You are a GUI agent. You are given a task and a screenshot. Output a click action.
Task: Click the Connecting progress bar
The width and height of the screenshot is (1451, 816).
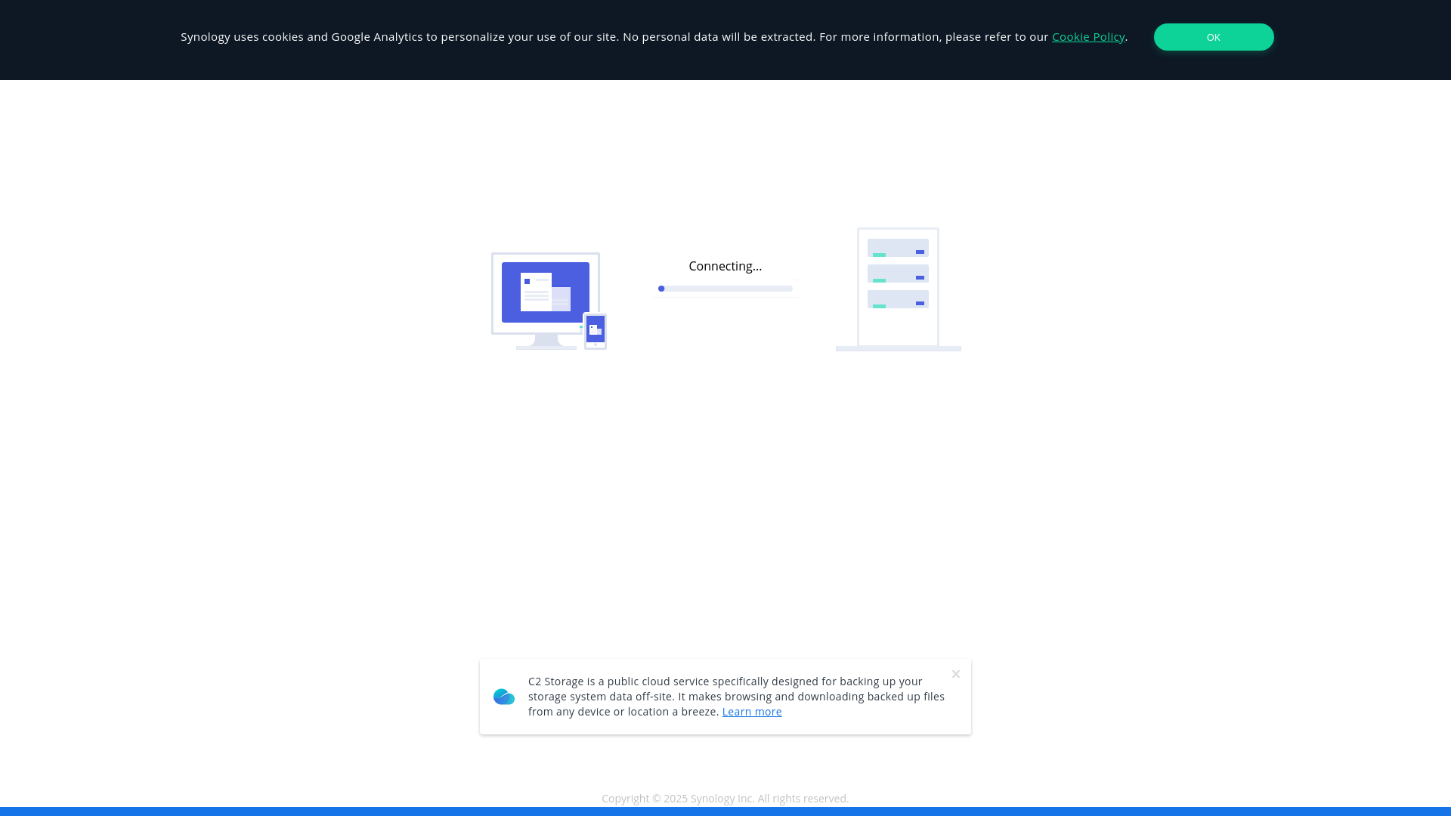click(x=725, y=289)
